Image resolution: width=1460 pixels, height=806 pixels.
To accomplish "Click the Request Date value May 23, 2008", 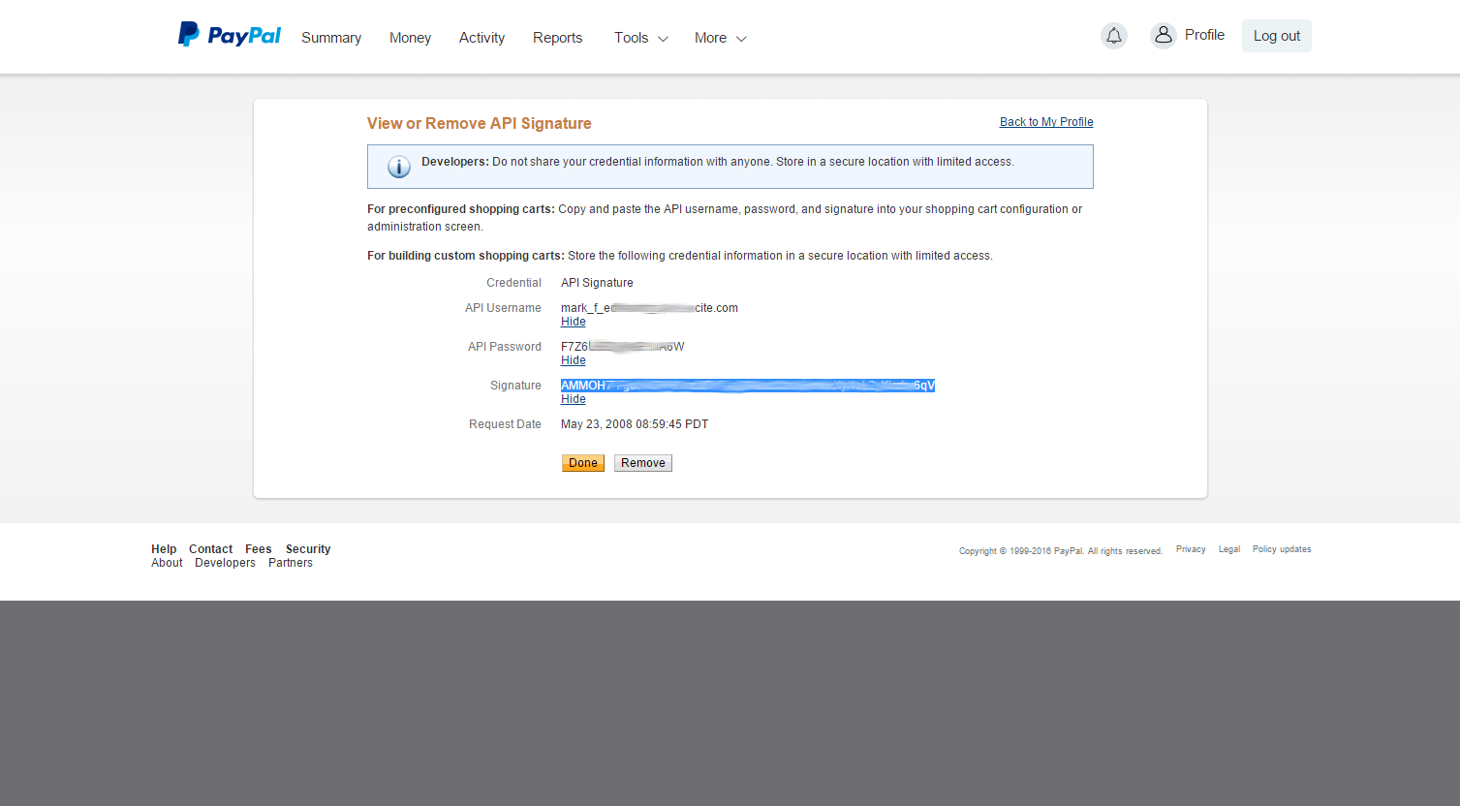I will coord(635,424).
